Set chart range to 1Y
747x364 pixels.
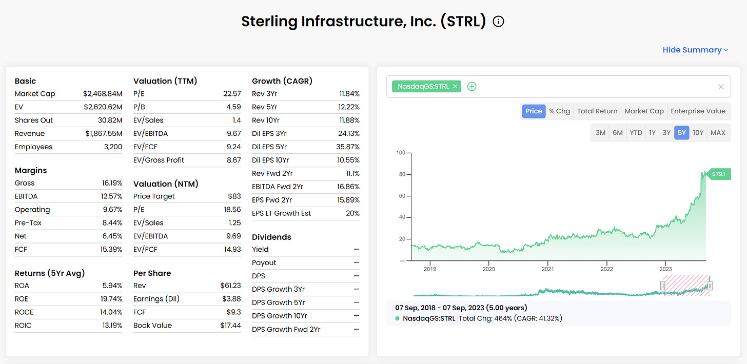click(x=652, y=133)
